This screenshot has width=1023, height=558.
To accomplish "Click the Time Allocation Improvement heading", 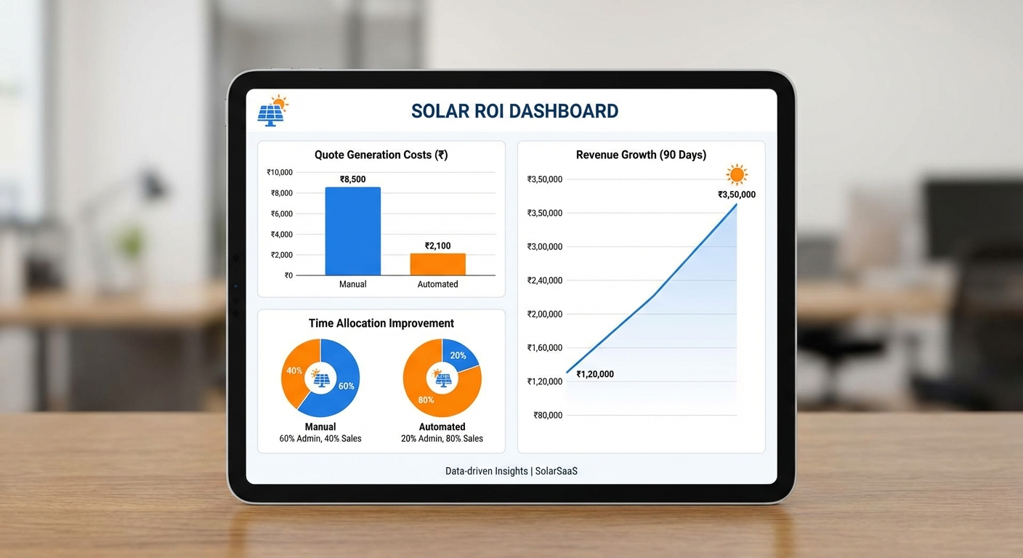I will tap(381, 323).
